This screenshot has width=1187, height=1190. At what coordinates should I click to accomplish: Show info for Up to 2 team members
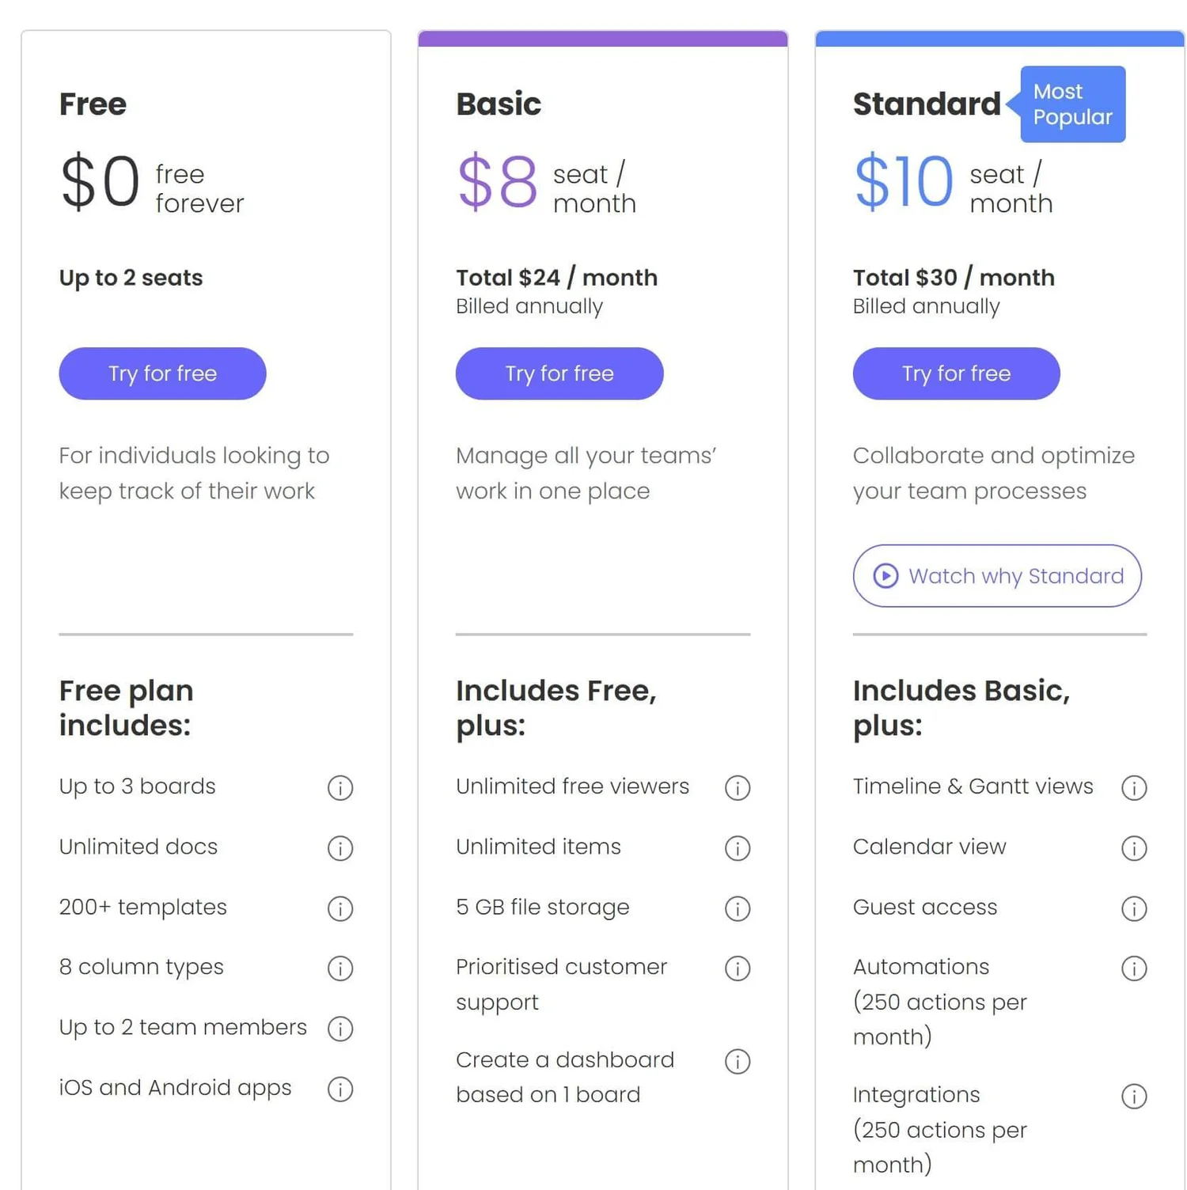point(340,1029)
